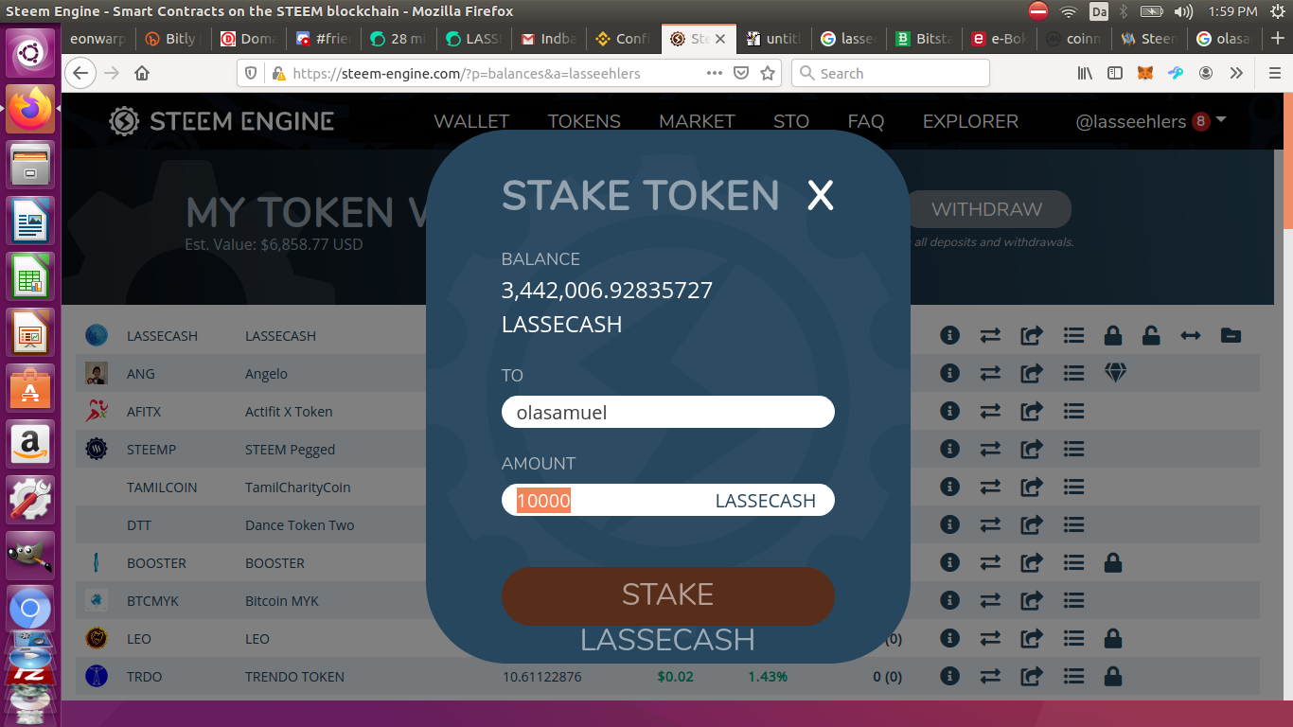Image resolution: width=1293 pixels, height=727 pixels.
Task: Click the lock stake icon in TRDO row
Action: 1113,676
